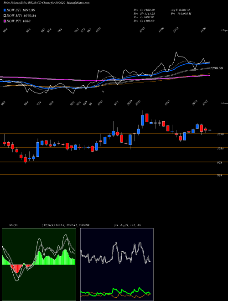Click the 'Pre L: 1092.05' value

tap(144, 17)
